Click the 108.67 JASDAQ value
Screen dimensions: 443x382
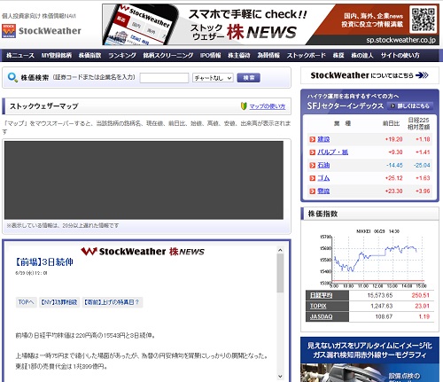pos(384,316)
